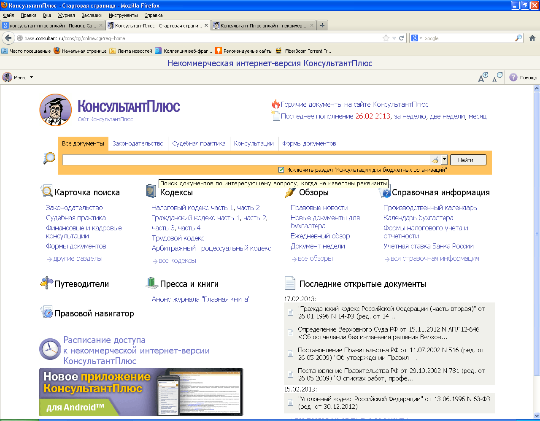540x421 pixels.
Task: Click the magnifier icon left of search field
Action: pyautogui.click(x=49, y=159)
